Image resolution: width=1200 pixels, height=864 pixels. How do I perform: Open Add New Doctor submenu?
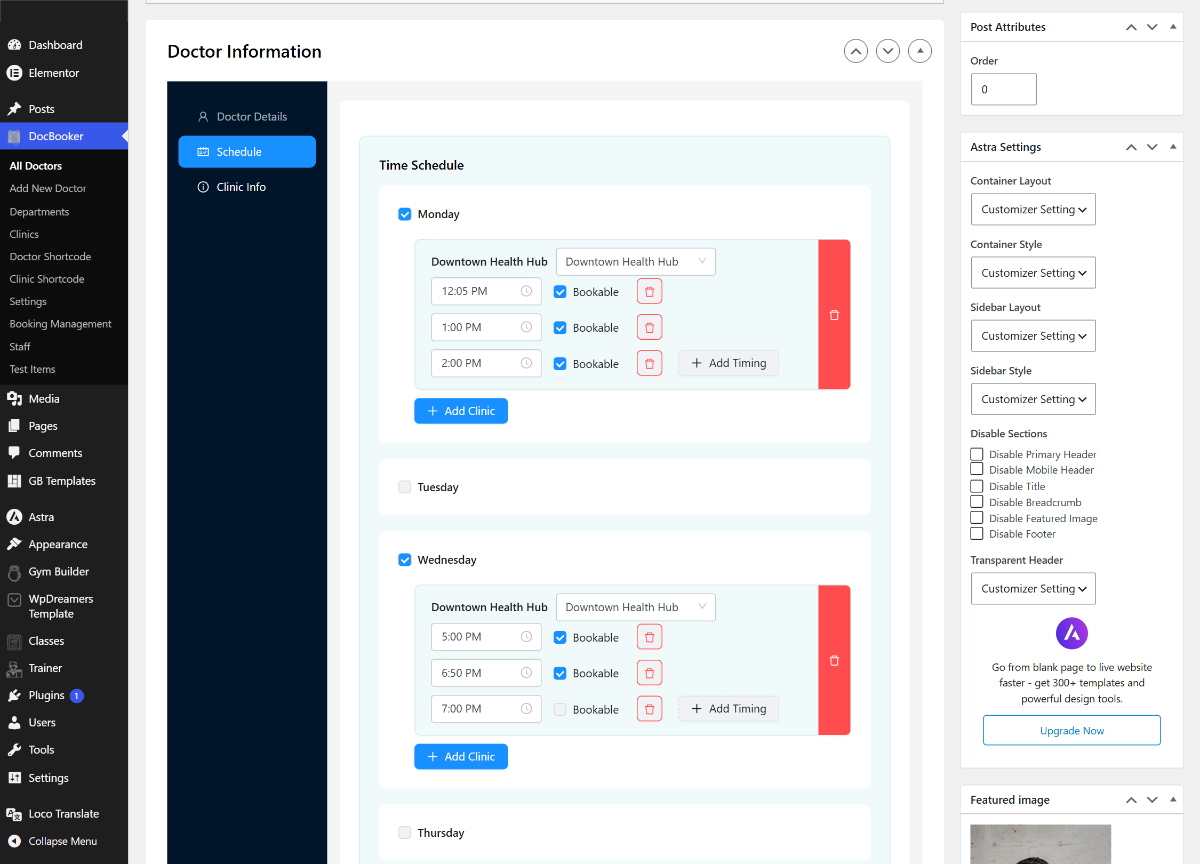point(48,188)
